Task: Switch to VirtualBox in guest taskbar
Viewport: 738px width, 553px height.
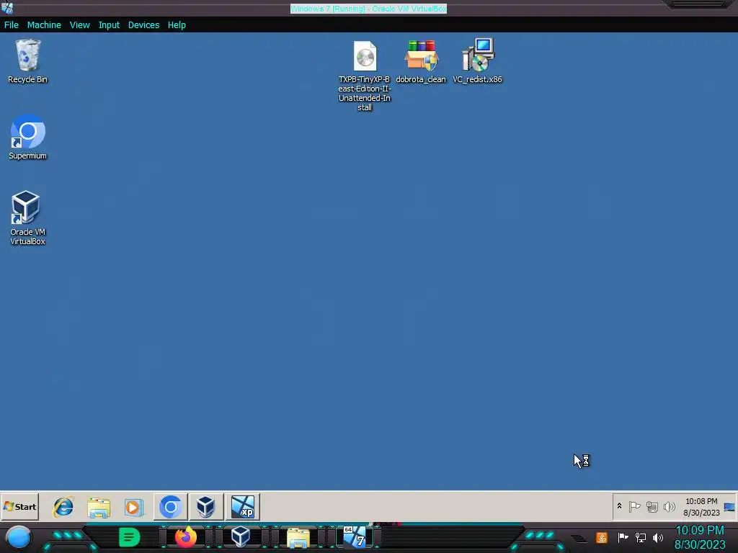Action: 205,507
